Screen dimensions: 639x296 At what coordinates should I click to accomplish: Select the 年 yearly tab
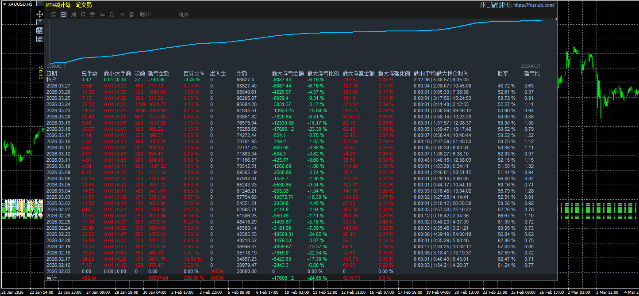click(103, 15)
